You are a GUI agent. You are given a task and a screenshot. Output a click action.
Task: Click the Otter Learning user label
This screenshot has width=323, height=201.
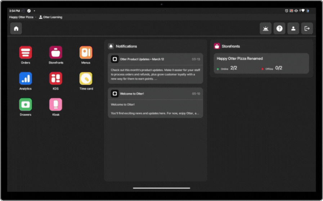coord(51,17)
